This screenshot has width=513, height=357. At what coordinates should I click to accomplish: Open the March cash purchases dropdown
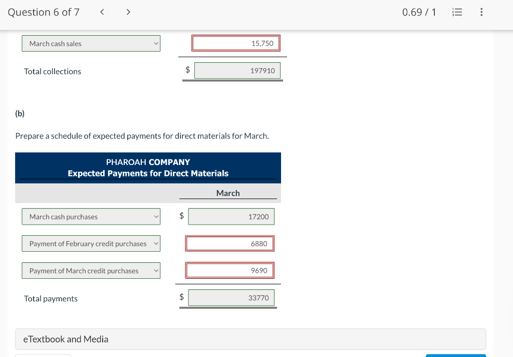coord(91,217)
